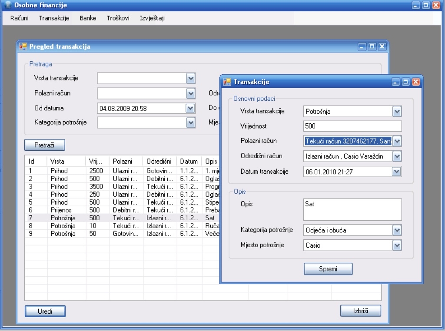Screen dimensions: 445x331
Task: Click the Opis text box containing Sat
Action: tap(352, 209)
